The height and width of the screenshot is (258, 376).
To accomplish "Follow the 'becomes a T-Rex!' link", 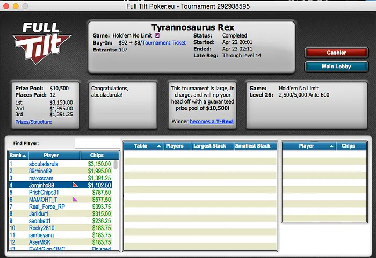I will tap(212, 121).
